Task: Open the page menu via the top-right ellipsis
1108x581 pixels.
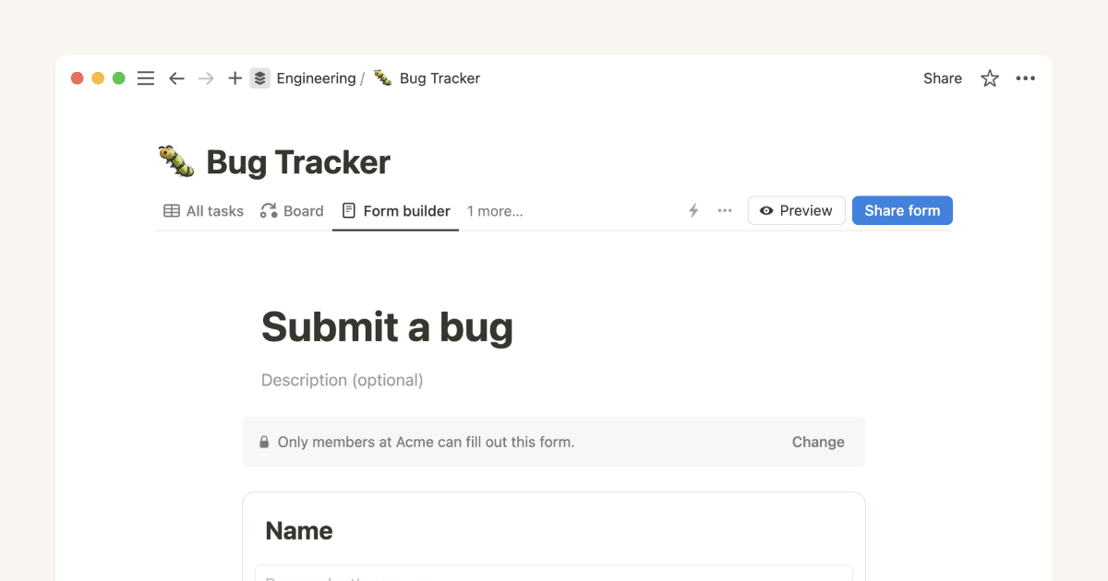Action: tap(1026, 78)
